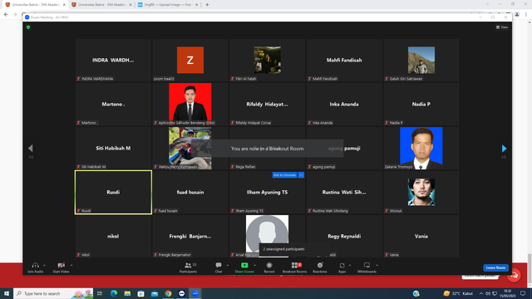This screenshot has width=532, height=299.
Task: Click the Record icon
Action: tap(269, 265)
